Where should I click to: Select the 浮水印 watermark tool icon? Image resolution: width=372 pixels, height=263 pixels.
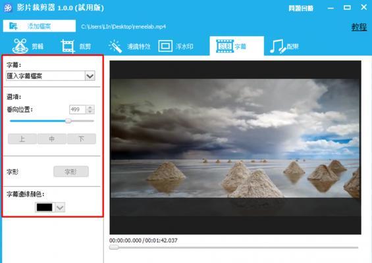(165, 46)
